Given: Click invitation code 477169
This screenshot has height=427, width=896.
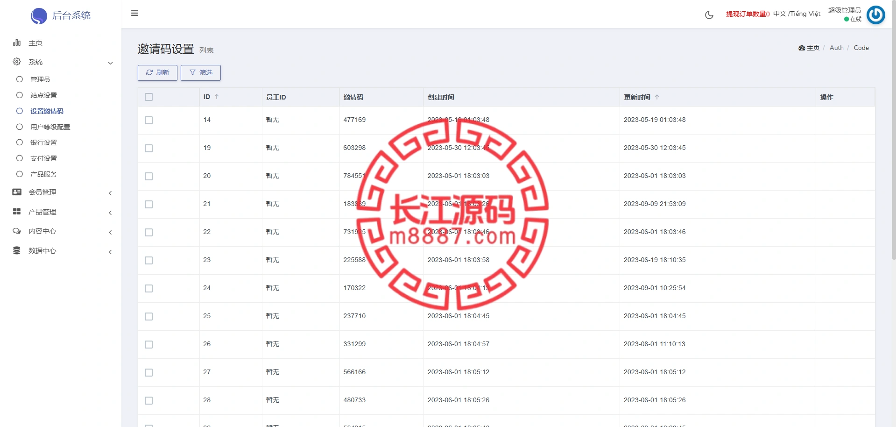Looking at the screenshot, I should pyautogui.click(x=354, y=120).
